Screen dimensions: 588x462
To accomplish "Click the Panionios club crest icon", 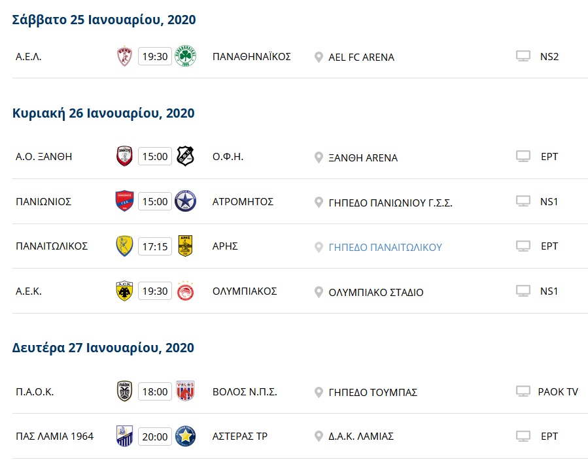I will 124,201.
